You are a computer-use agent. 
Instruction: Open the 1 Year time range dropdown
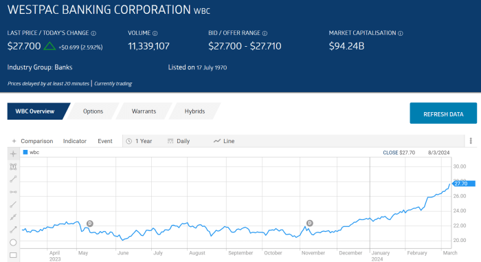pyautogui.click(x=139, y=141)
